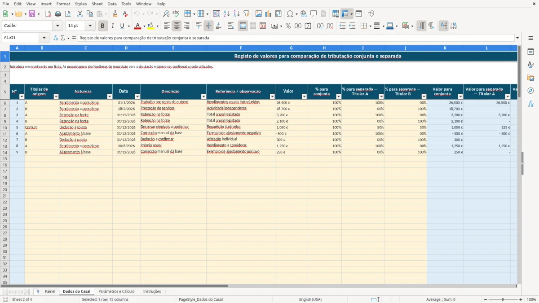Toggle Center Vertically alignment
This screenshot has height=303, width=539.
(208, 26)
